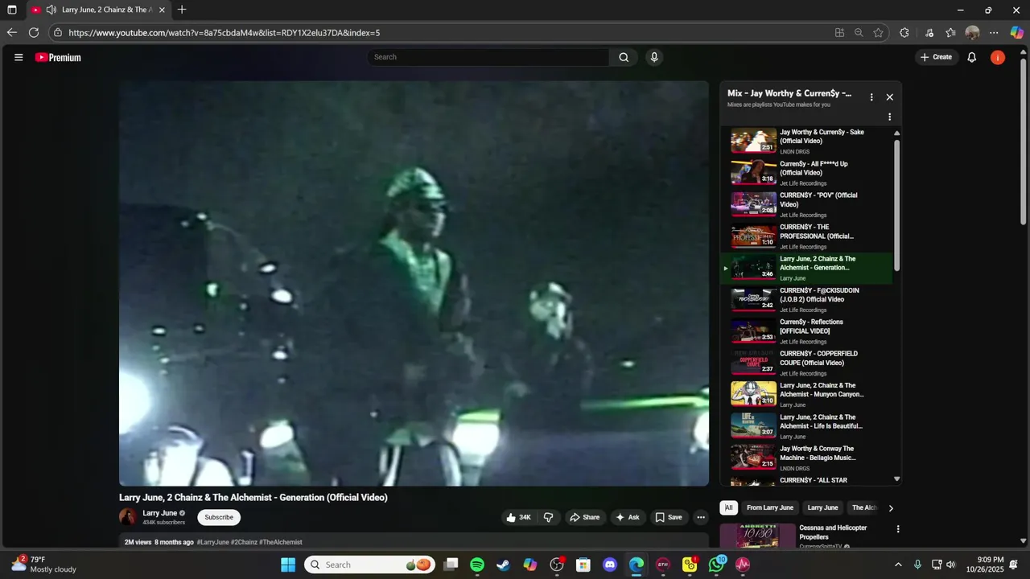The height and width of the screenshot is (579, 1030).
Task: Go back with the browser arrow
Action: click(11, 32)
